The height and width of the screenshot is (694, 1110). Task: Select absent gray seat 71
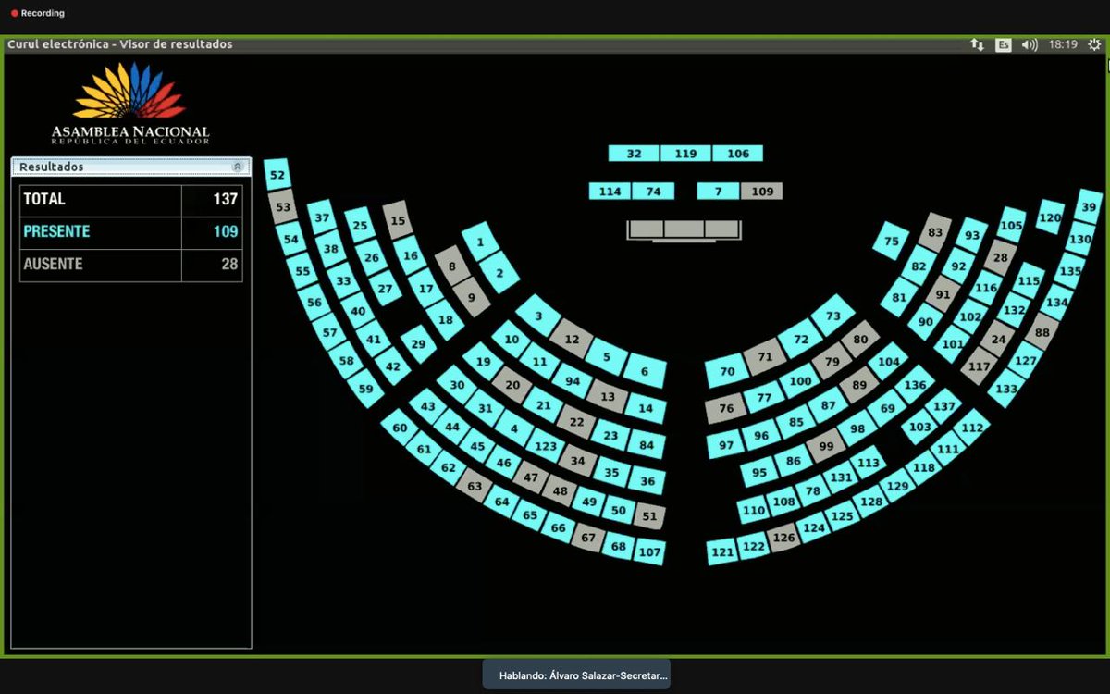coord(764,356)
